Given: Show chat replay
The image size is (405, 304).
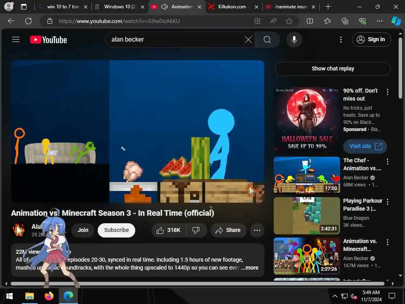Looking at the screenshot, I should point(333,68).
